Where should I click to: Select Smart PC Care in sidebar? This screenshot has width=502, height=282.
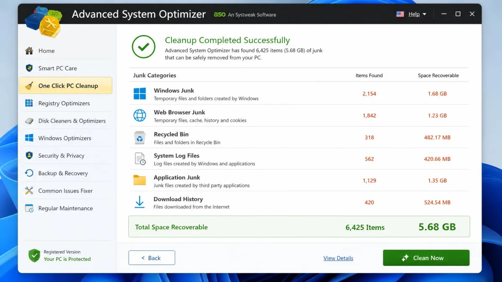click(58, 69)
